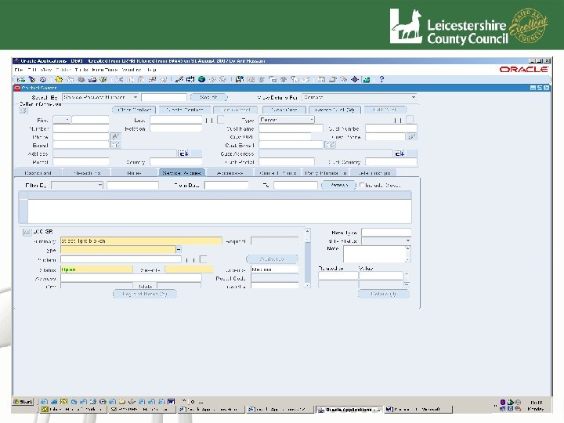Toggle the checkbox beside the Problem field
The width and height of the screenshot is (564, 423).
pos(203,259)
